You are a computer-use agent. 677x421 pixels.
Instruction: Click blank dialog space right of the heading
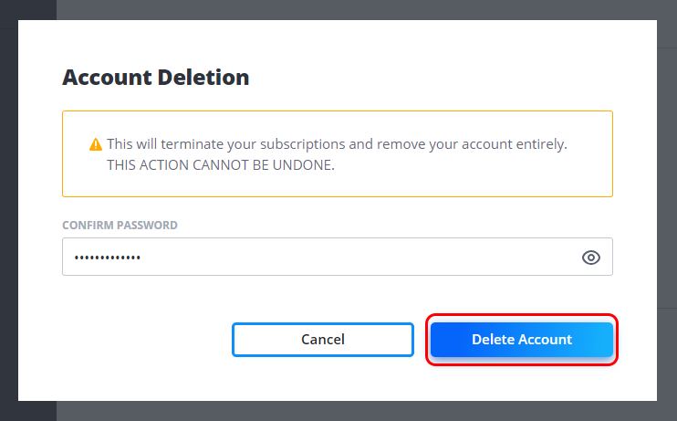click(456, 78)
